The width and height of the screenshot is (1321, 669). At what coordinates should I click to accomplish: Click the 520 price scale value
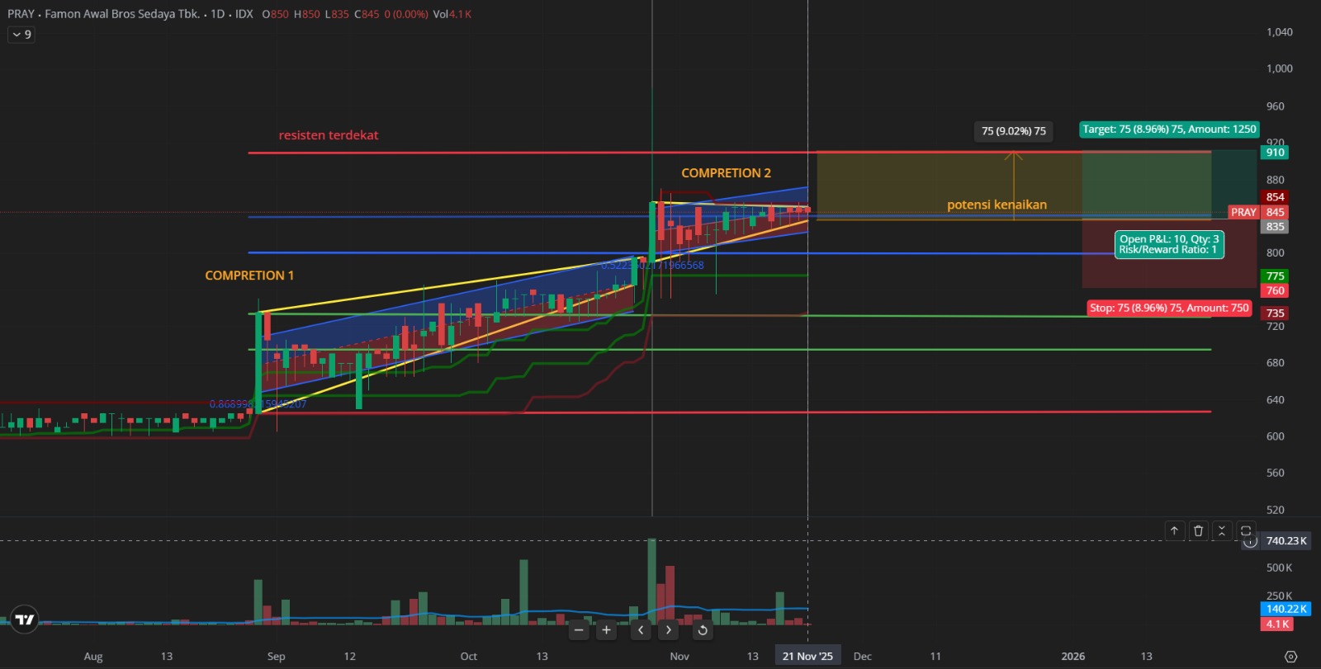(x=1275, y=510)
